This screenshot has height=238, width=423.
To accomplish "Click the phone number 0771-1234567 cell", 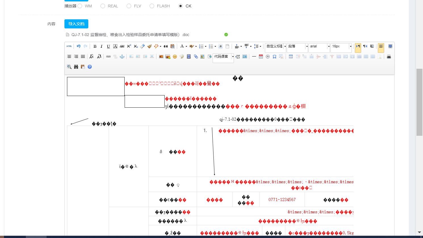I will click(282, 199).
